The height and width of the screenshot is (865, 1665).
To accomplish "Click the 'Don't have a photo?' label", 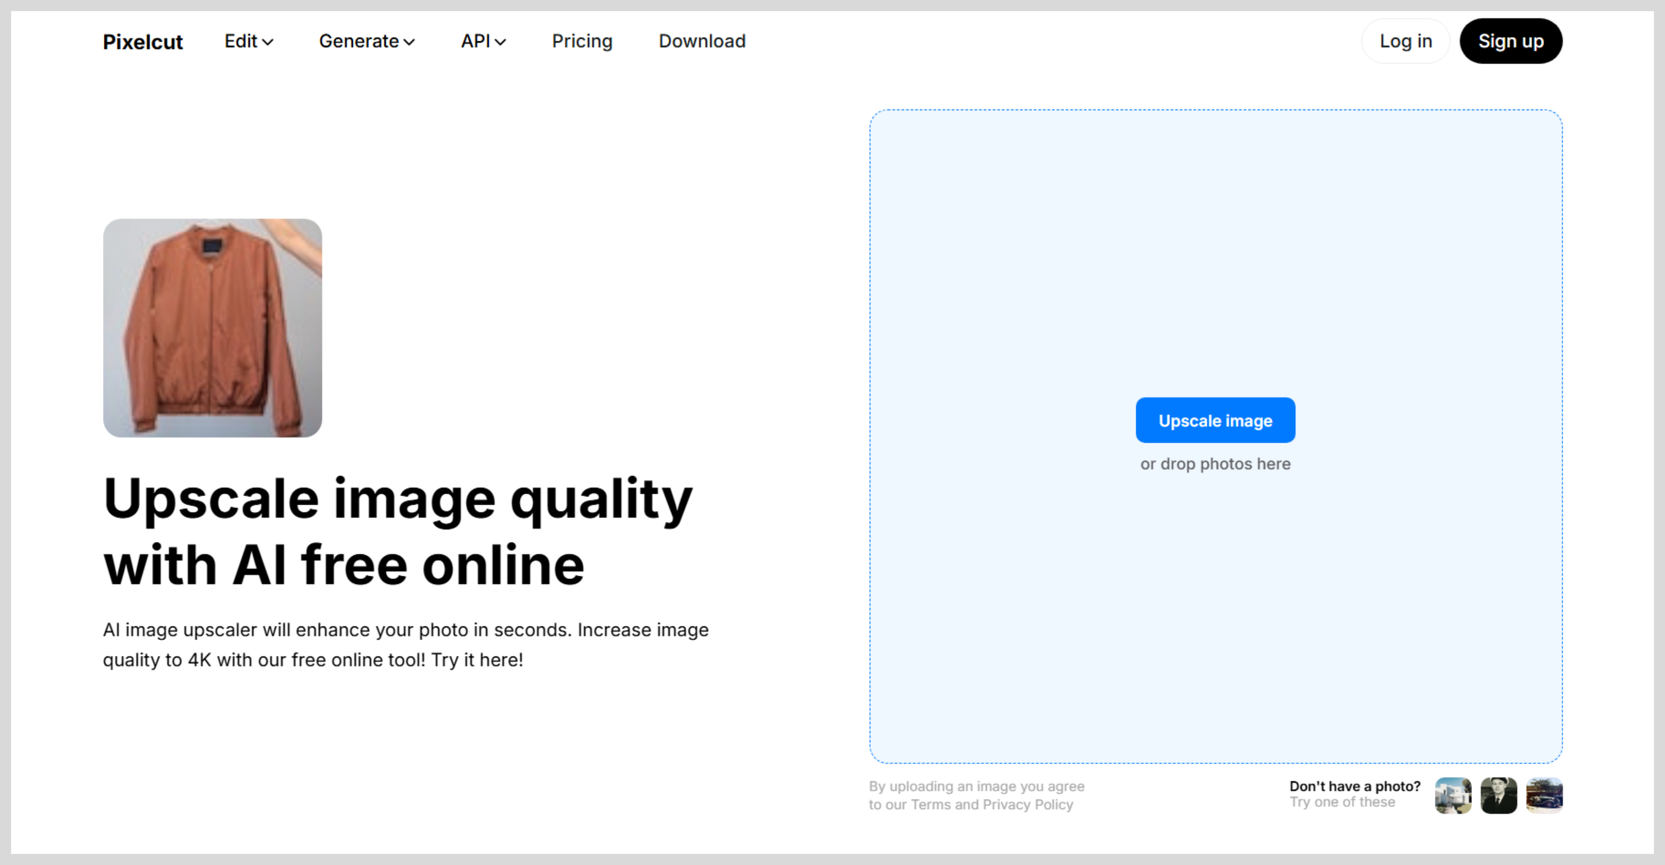I will (x=1355, y=786).
